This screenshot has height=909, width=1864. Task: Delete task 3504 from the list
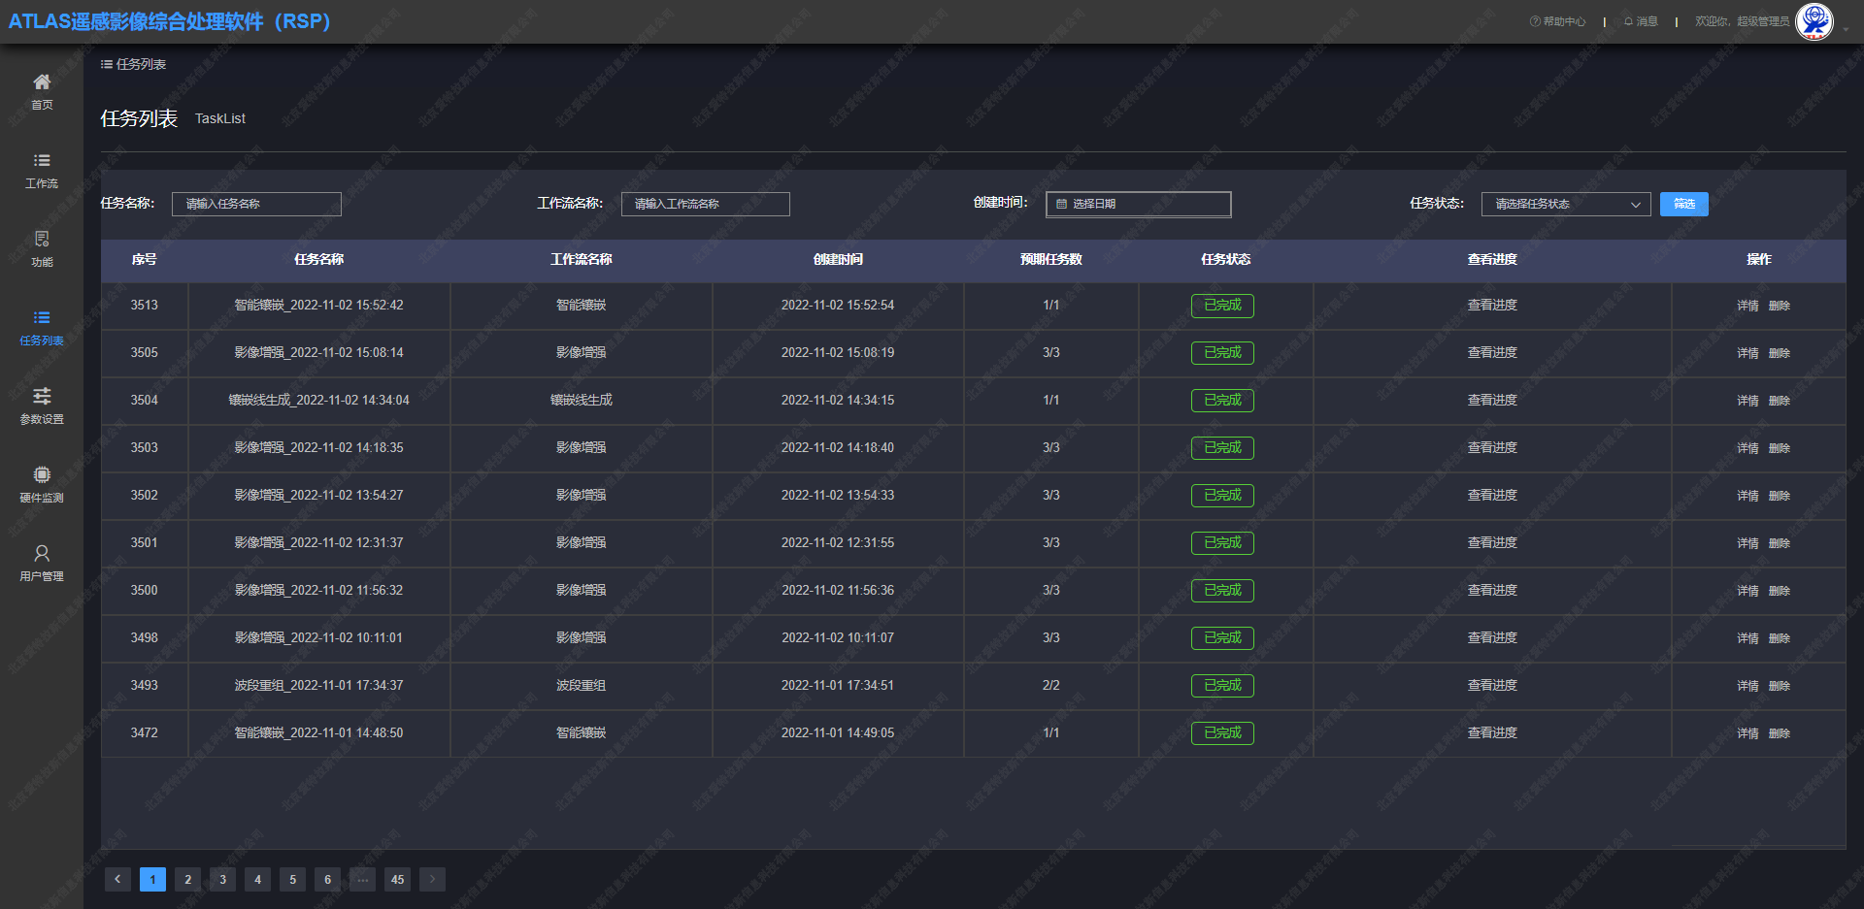click(1779, 401)
